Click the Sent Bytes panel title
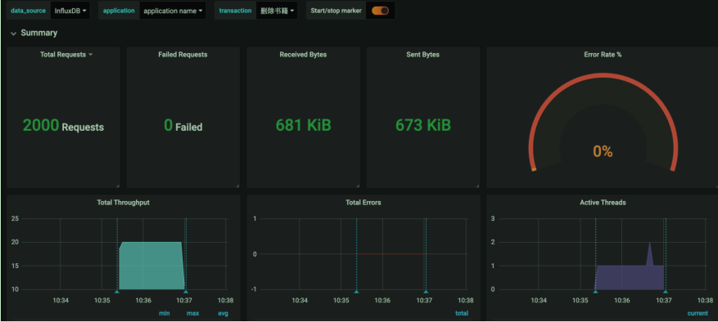Screen dimensions: 718x322 pyautogui.click(x=422, y=55)
